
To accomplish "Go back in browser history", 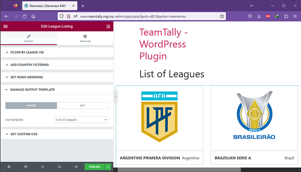I will click(x=6, y=16).
